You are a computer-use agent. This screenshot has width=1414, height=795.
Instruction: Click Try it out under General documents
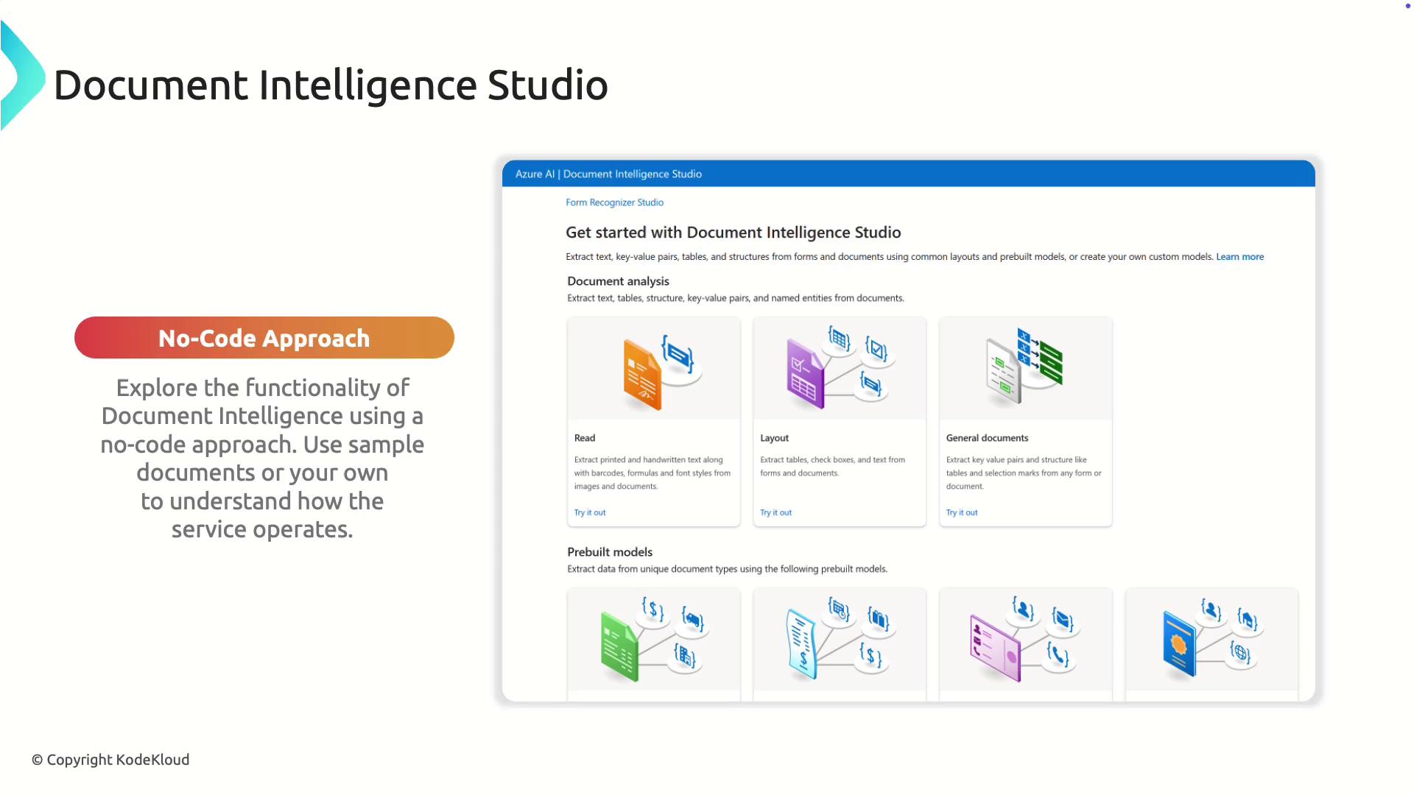(x=962, y=512)
